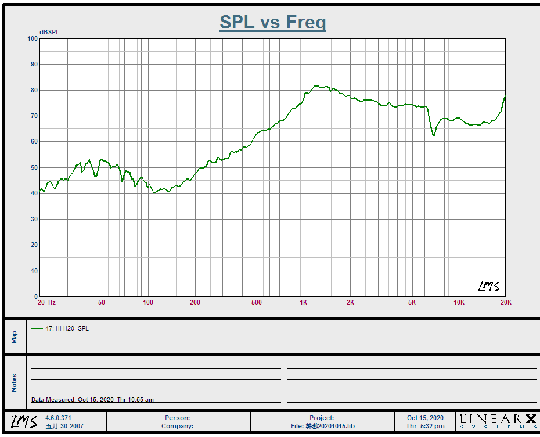Click the version number 4.6.0.371
Screen dimensions: 540x437
(58, 418)
